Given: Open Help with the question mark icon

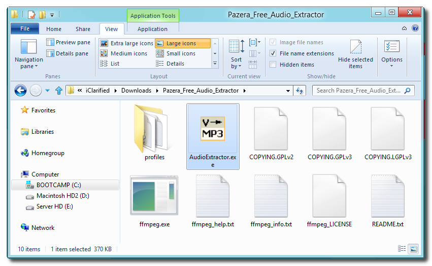Looking at the screenshot, I should coord(415,28).
